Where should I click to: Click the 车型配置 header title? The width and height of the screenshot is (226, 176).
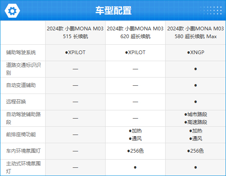click(113, 11)
